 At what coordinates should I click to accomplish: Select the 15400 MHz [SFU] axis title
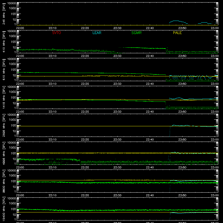pyautogui.click(x=4, y=209)
